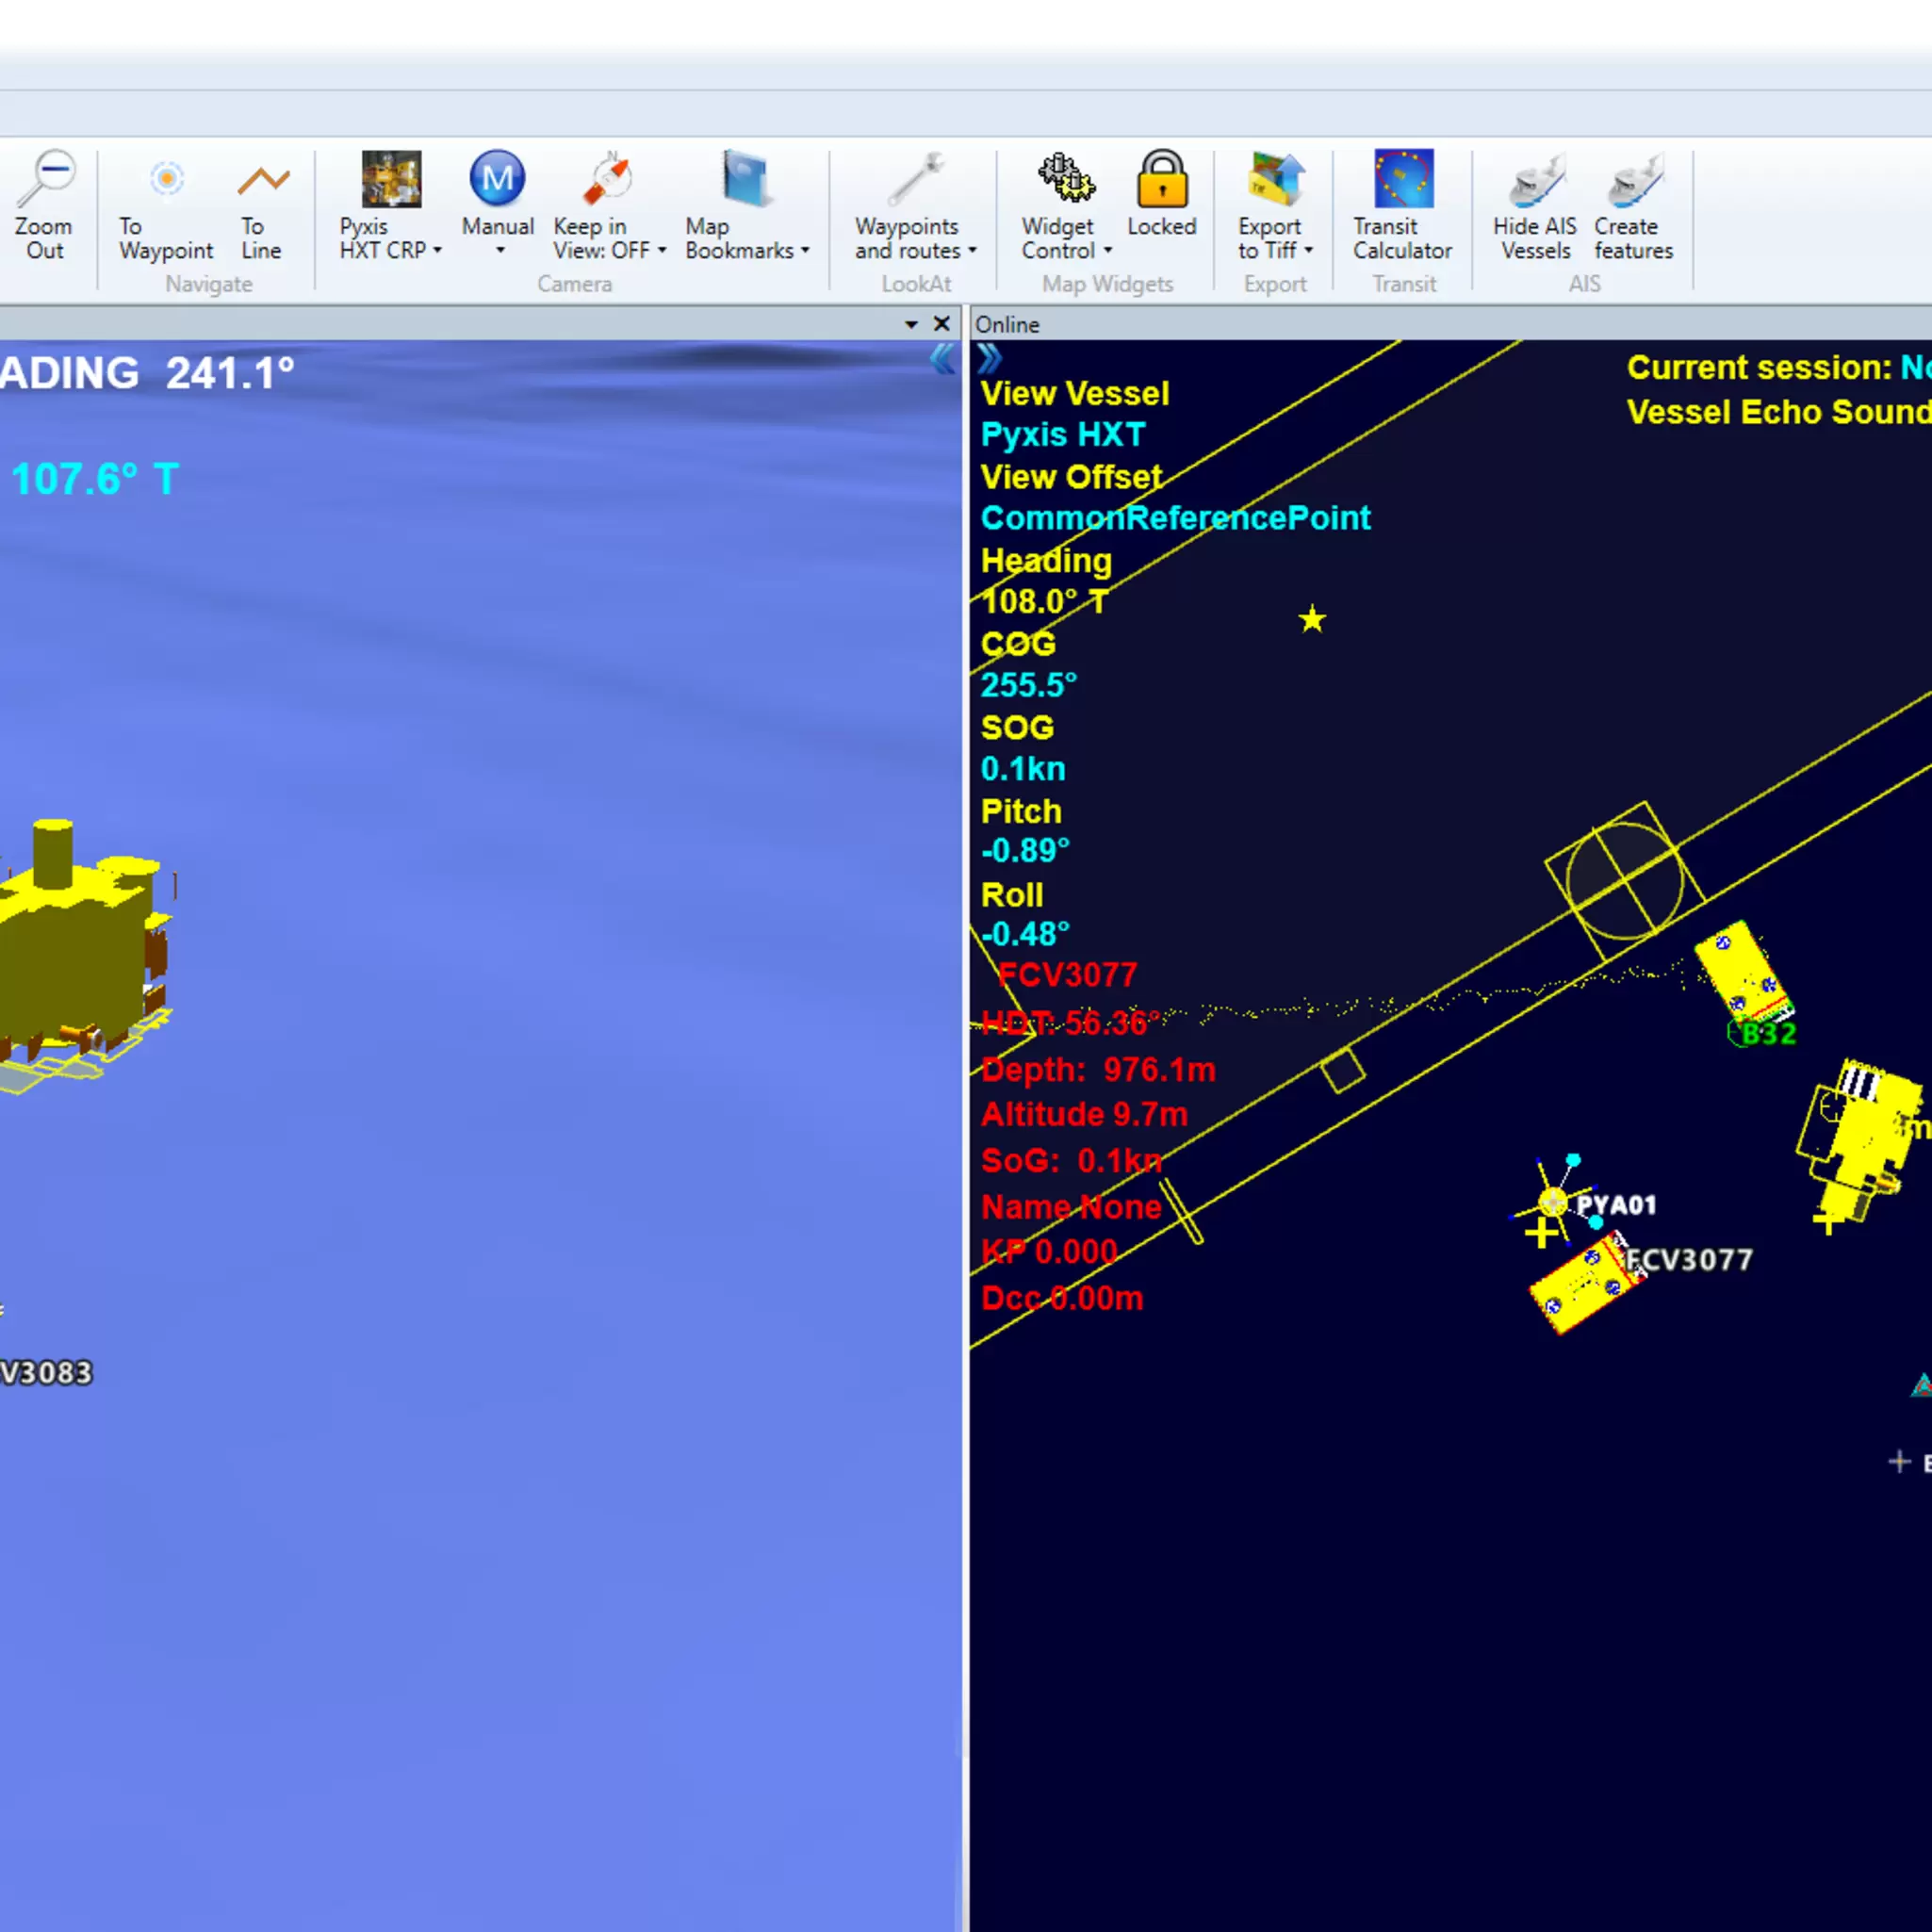Open the Manual camera dropdown arrow
Image resolution: width=1932 pixels, height=1932 pixels.
tap(500, 250)
